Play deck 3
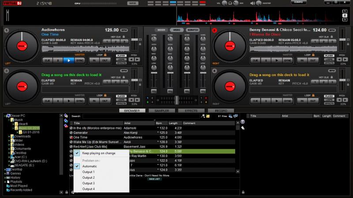 coord(69,101)
